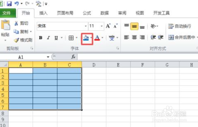Click the Redo arrow in quick access toolbar

27,4
